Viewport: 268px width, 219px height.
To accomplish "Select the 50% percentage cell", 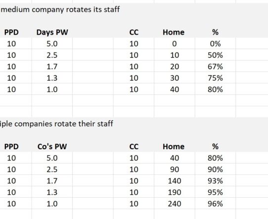I will pos(215,55).
